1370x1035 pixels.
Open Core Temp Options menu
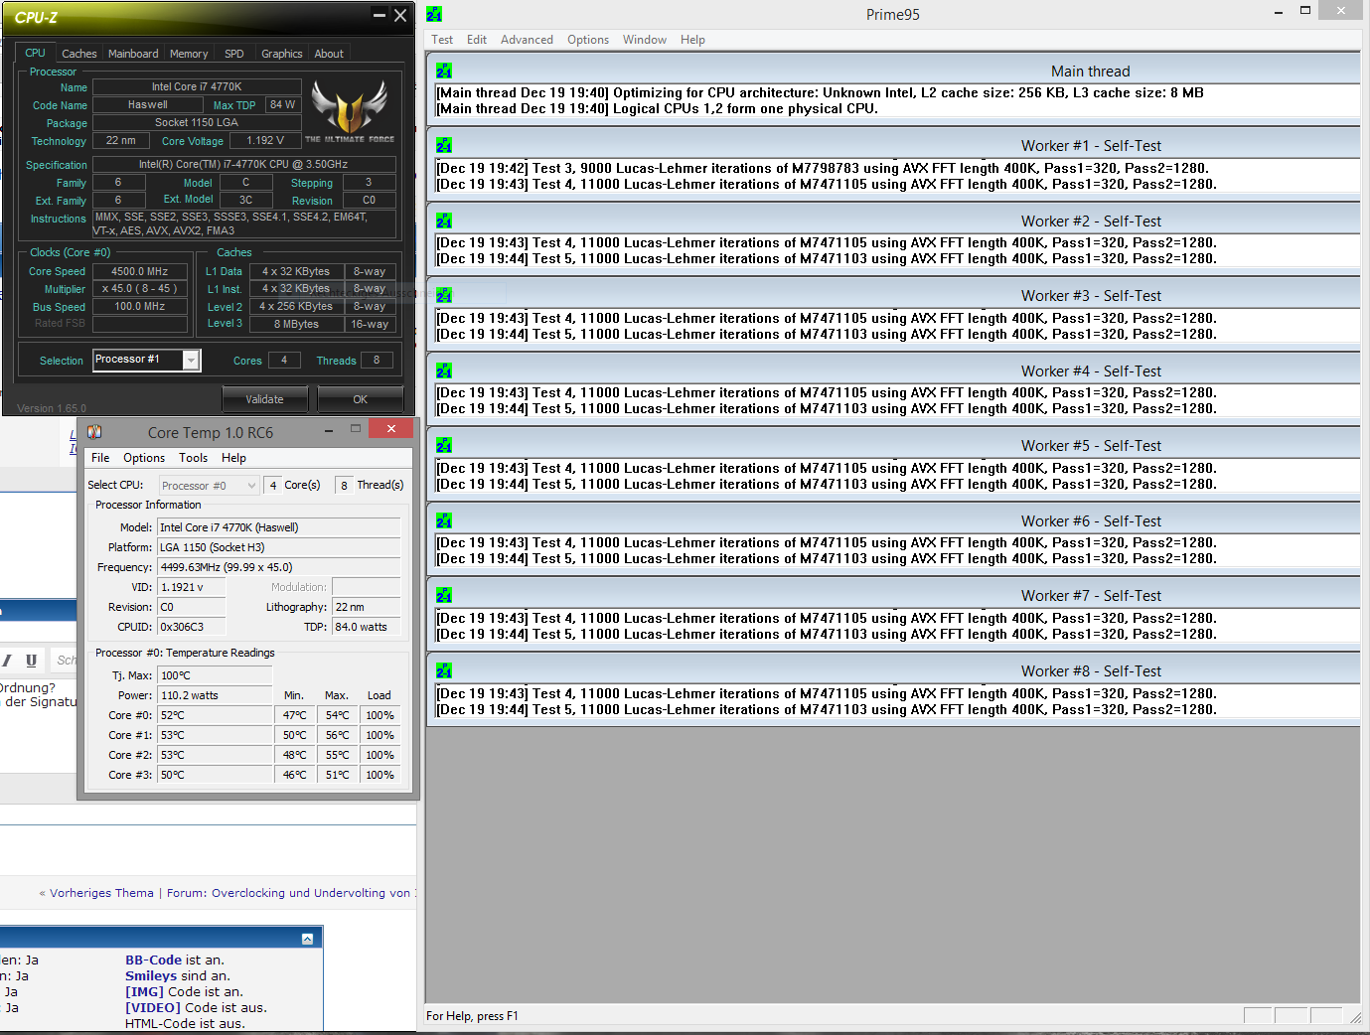[x=144, y=458]
